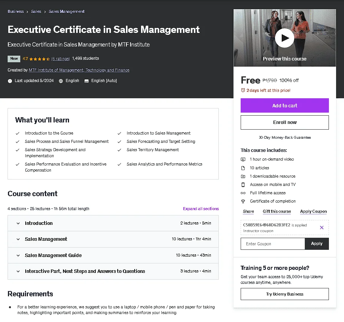Screen dimensions: 344x322
Task: Open the 6 ratings link
Action: 61,59
